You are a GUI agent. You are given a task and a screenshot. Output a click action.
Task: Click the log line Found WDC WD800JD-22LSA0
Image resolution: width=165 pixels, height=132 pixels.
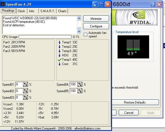coord(30,18)
